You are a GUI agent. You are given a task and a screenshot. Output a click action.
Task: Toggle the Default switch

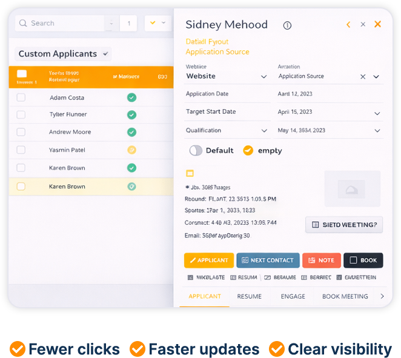(196, 150)
